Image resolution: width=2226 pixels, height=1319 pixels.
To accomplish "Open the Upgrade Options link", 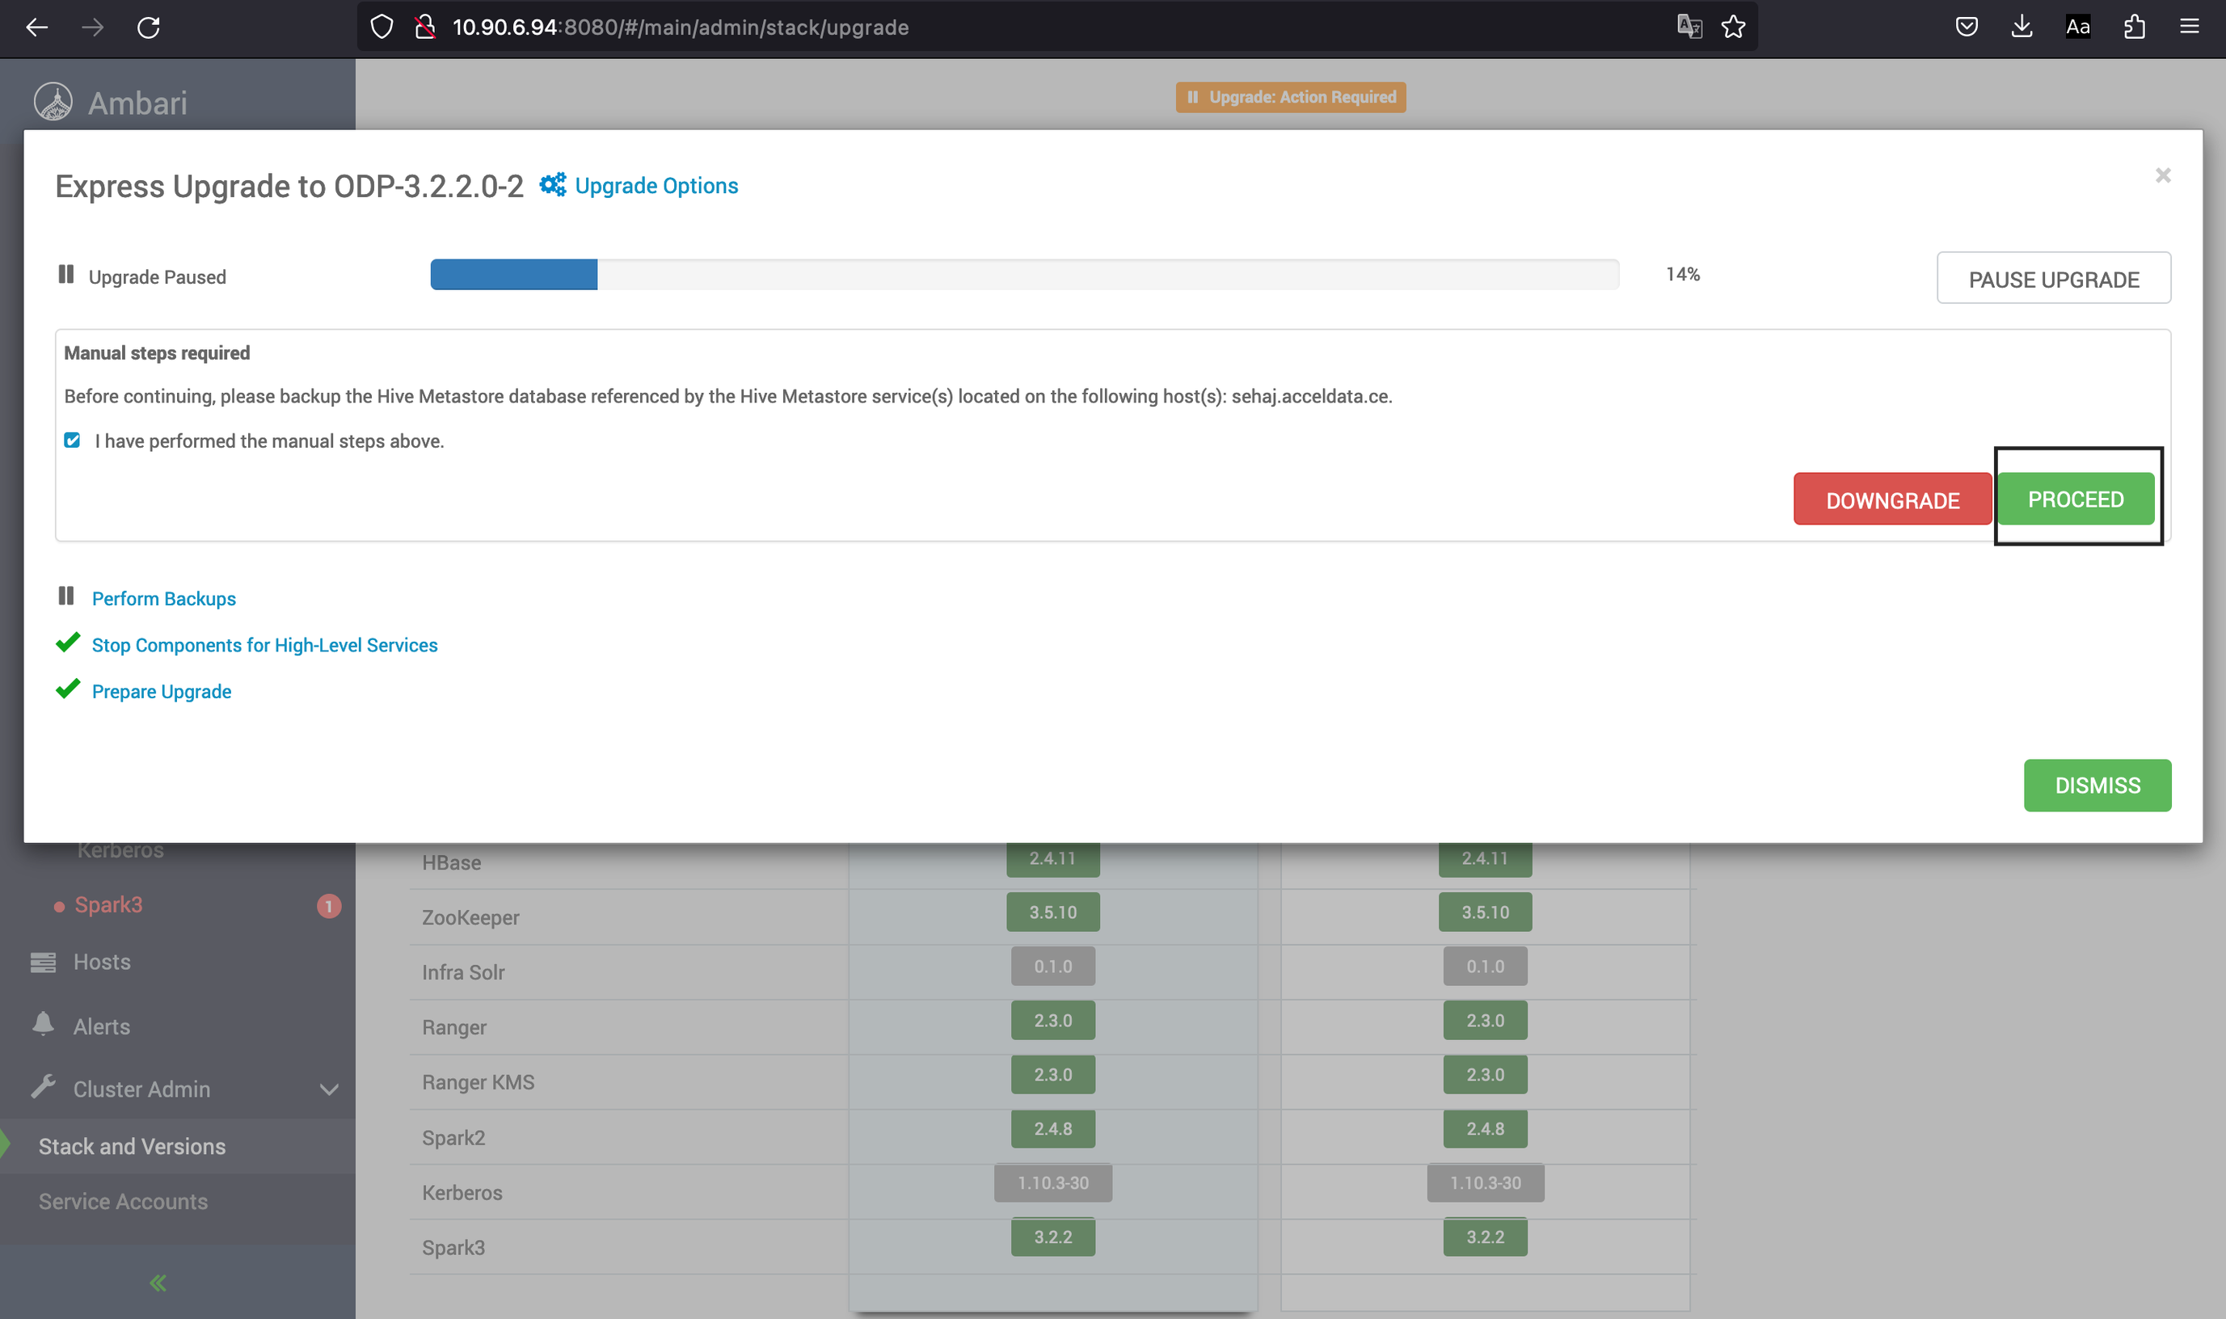I will click(x=656, y=186).
